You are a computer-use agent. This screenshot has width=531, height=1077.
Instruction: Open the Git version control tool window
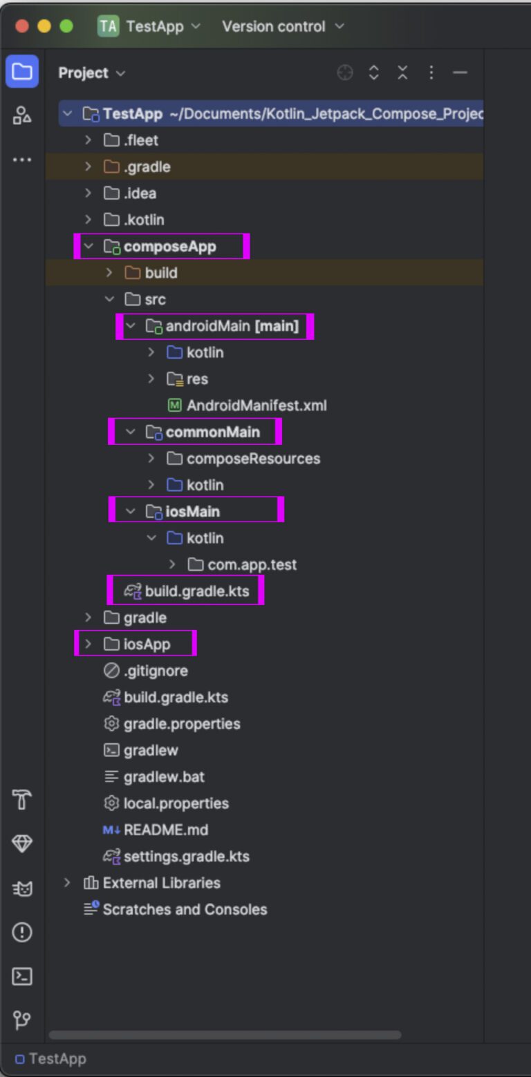coord(22,1020)
